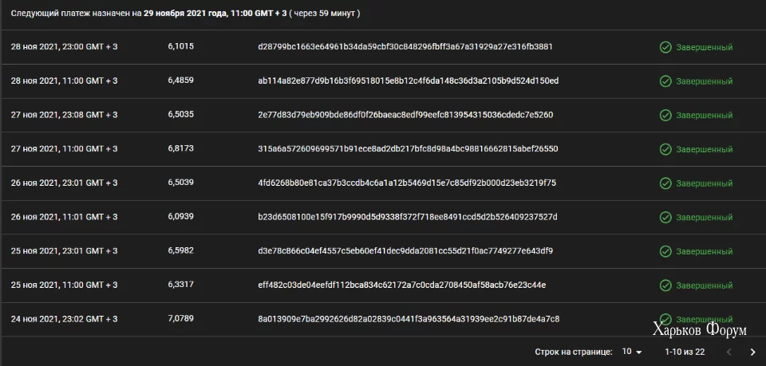The width and height of the screenshot is (766, 366).
Task: Select transaction hash starting with 2e77d83d
Action: tap(405, 115)
